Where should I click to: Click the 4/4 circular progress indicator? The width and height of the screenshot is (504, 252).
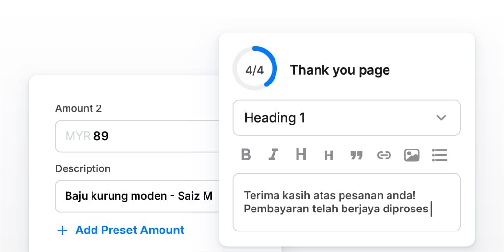click(x=254, y=70)
